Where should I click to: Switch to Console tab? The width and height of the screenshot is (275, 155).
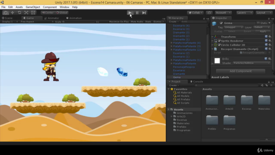197,81
